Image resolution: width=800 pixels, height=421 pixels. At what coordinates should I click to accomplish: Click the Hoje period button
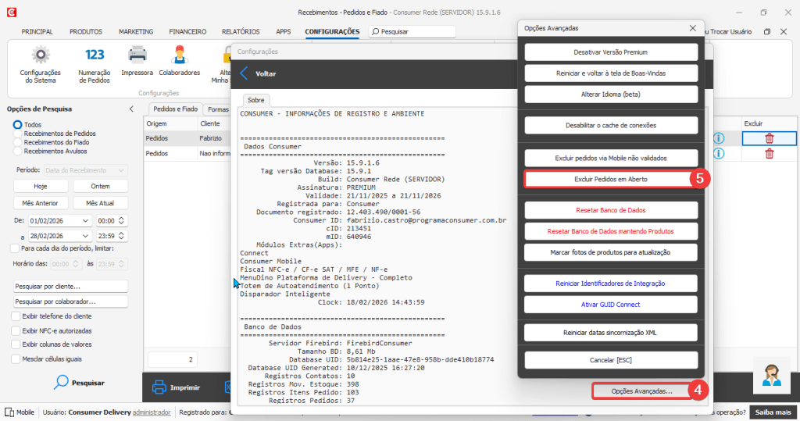click(x=41, y=186)
